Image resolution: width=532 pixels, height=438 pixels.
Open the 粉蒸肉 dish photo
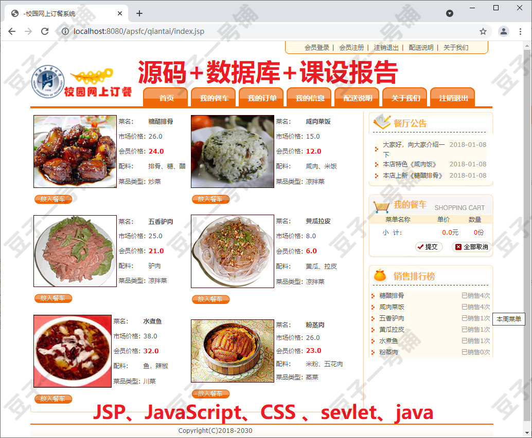(233, 351)
